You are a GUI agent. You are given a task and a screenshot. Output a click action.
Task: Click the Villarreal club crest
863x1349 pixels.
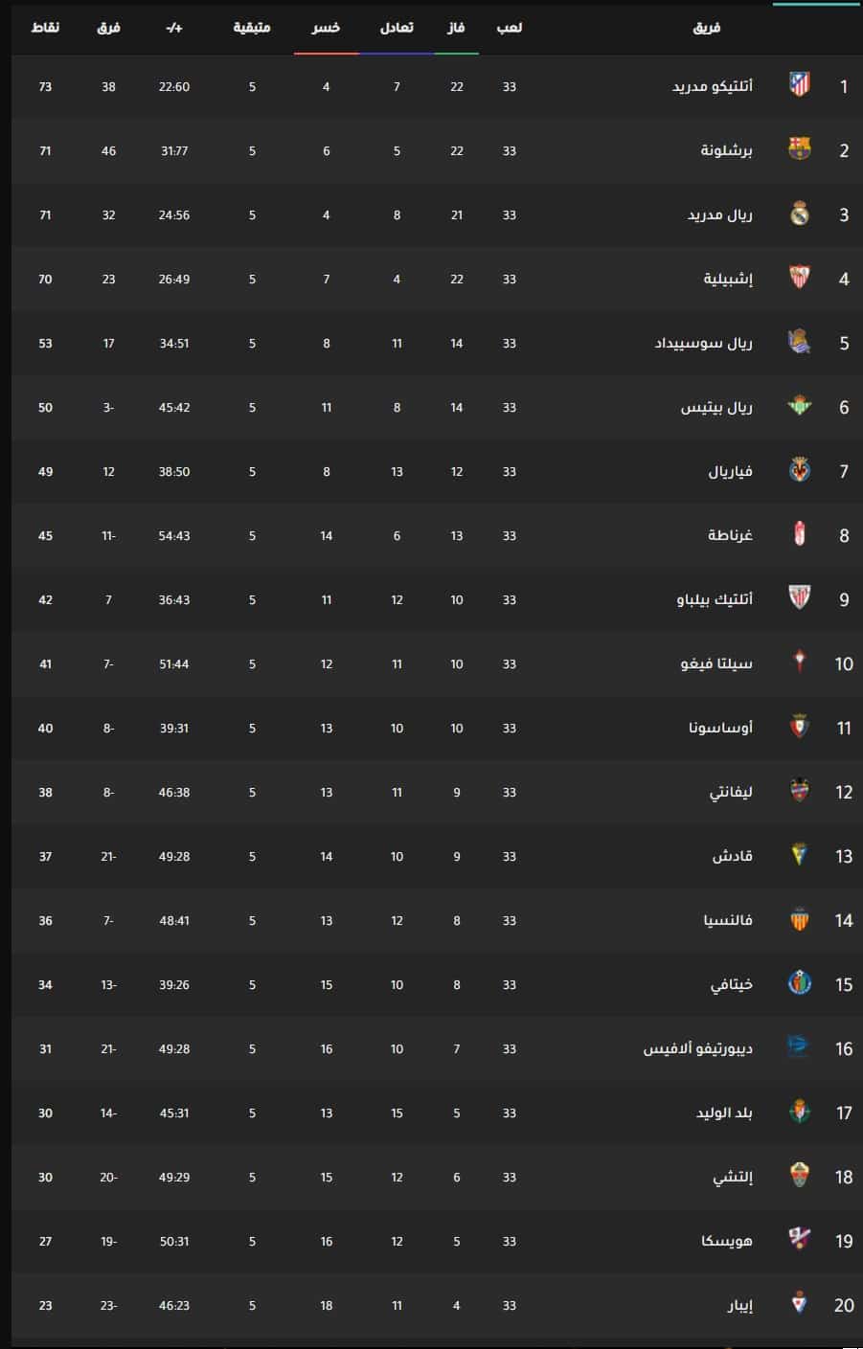point(799,471)
